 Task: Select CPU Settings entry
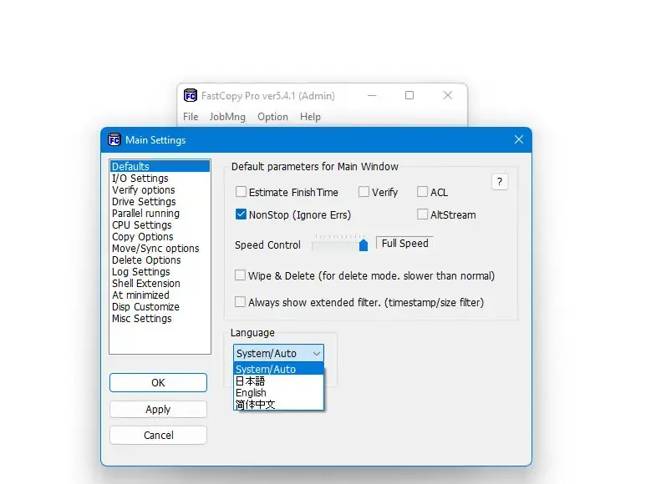160,225
